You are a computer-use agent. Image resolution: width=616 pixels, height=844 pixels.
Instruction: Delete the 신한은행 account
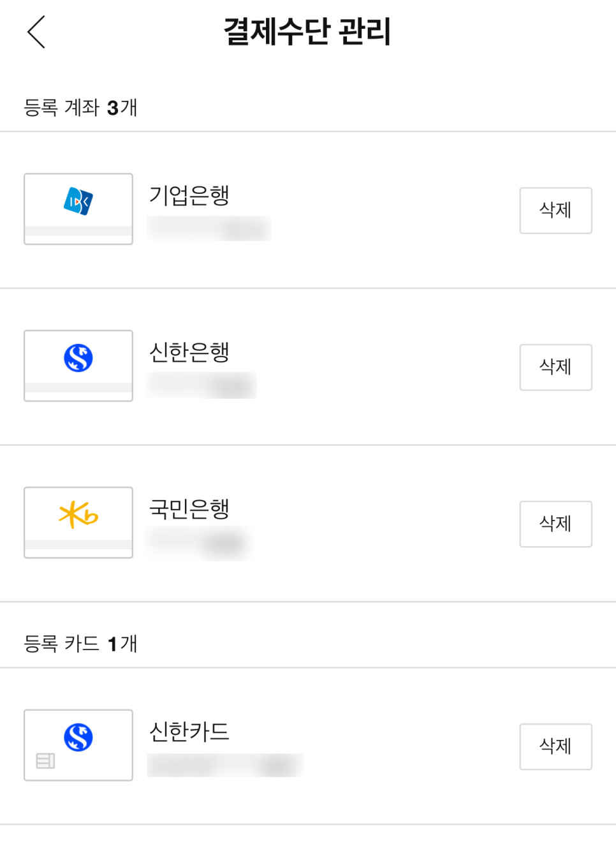[x=555, y=367]
